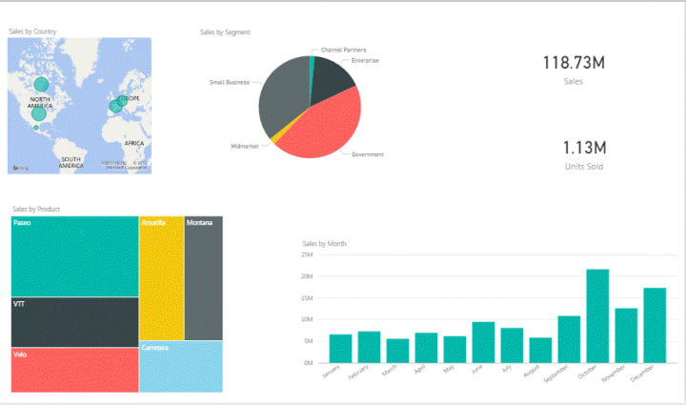Click the 5M axis label
This screenshot has width=686, height=405.
pyautogui.click(x=309, y=341)
